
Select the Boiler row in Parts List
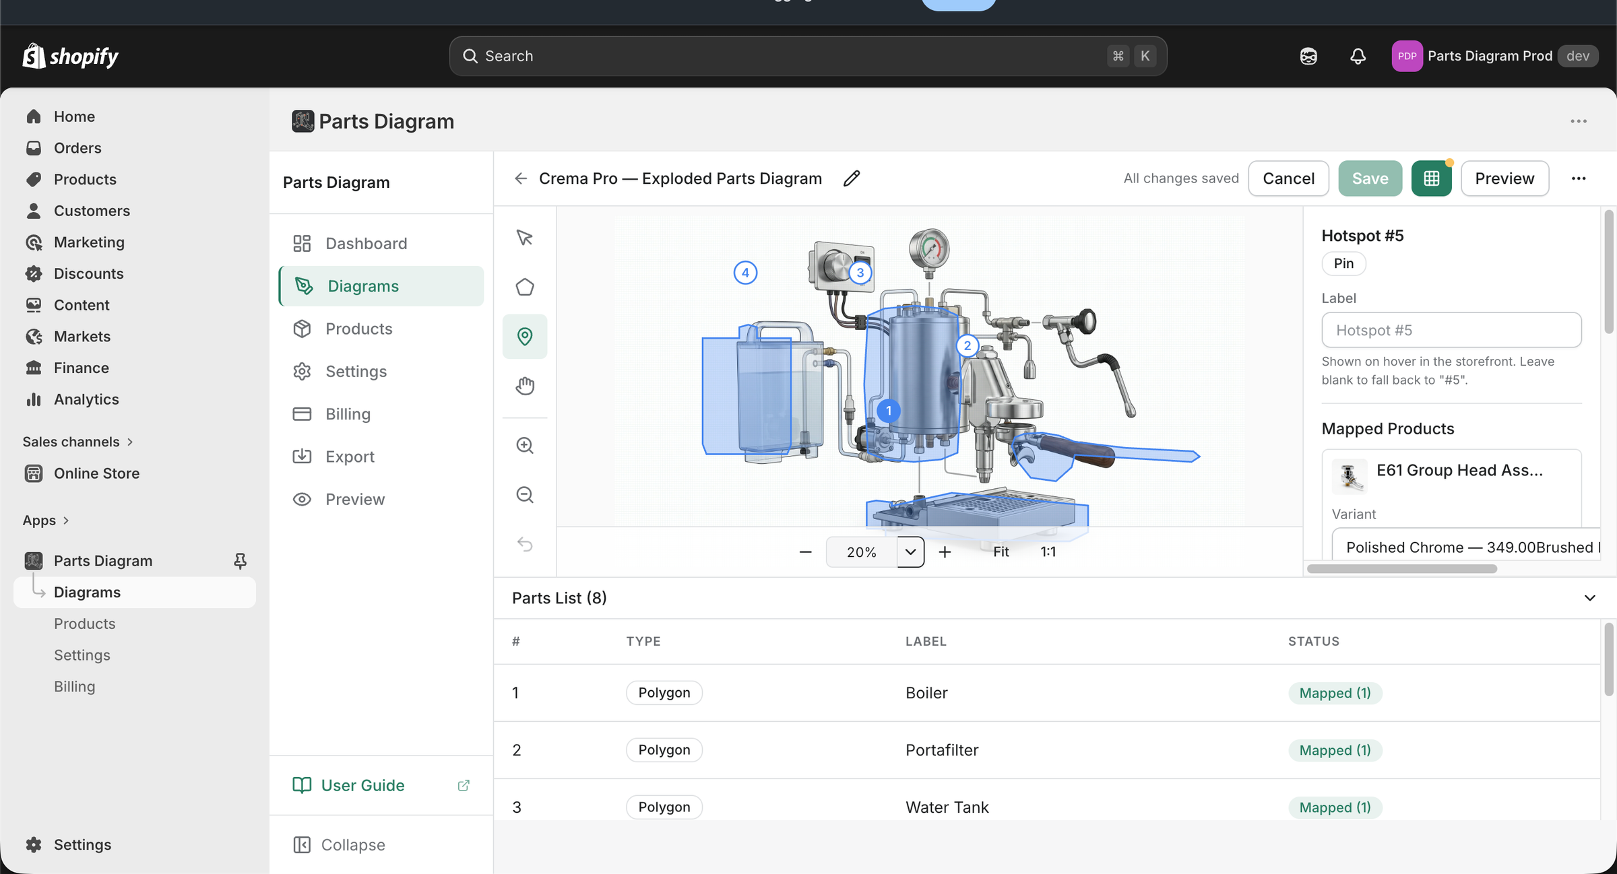tap(1047, 693)
